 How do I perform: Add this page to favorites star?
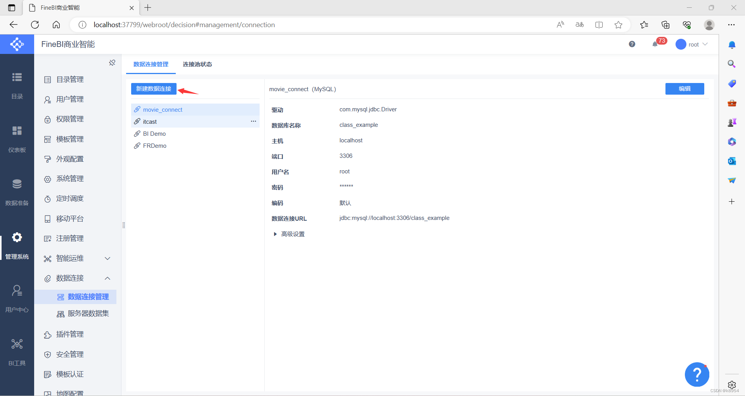(x=619, y=25)
